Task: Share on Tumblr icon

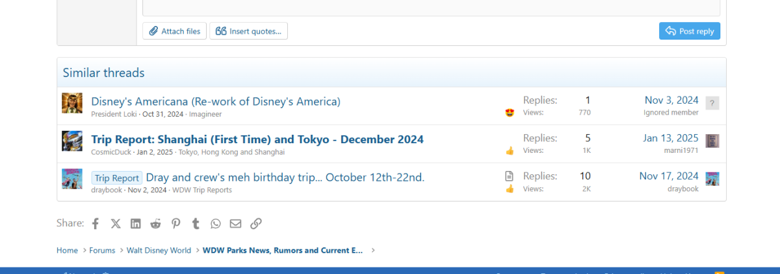Action: 196,223
